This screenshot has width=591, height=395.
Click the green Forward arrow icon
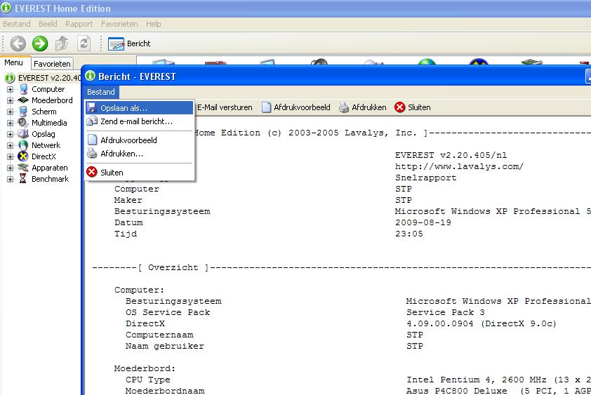click(x=40, y=43)
